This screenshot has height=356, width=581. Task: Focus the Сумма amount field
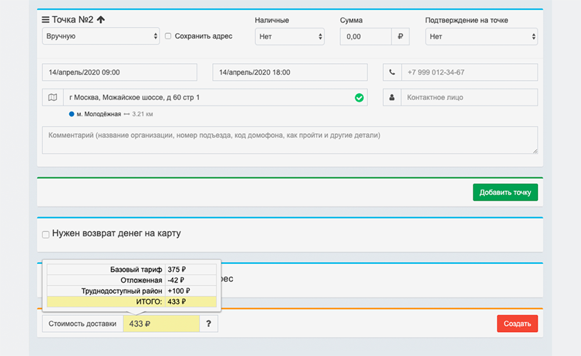(x=365, y=37)
